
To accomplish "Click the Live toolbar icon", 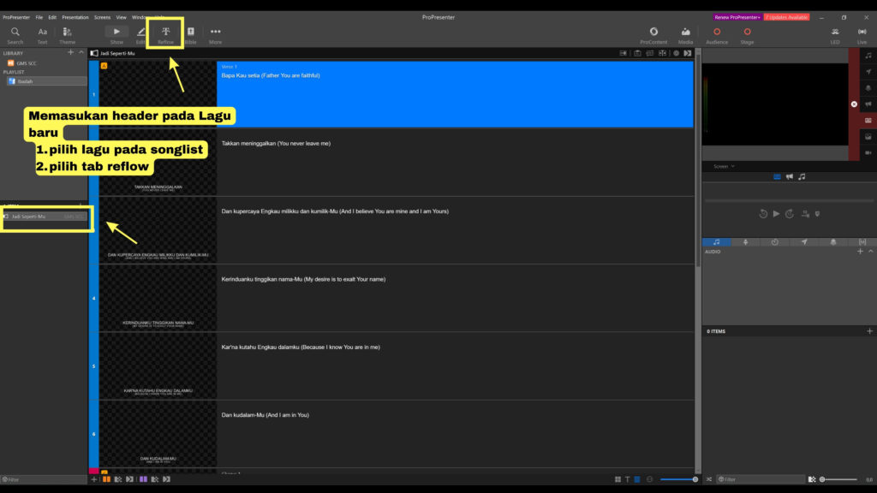I will (862, 35).
